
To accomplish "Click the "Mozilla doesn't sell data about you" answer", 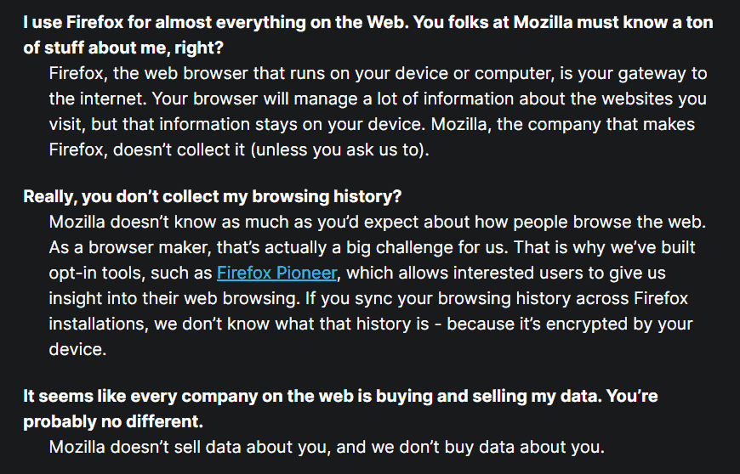I will [x=326, y=447].
